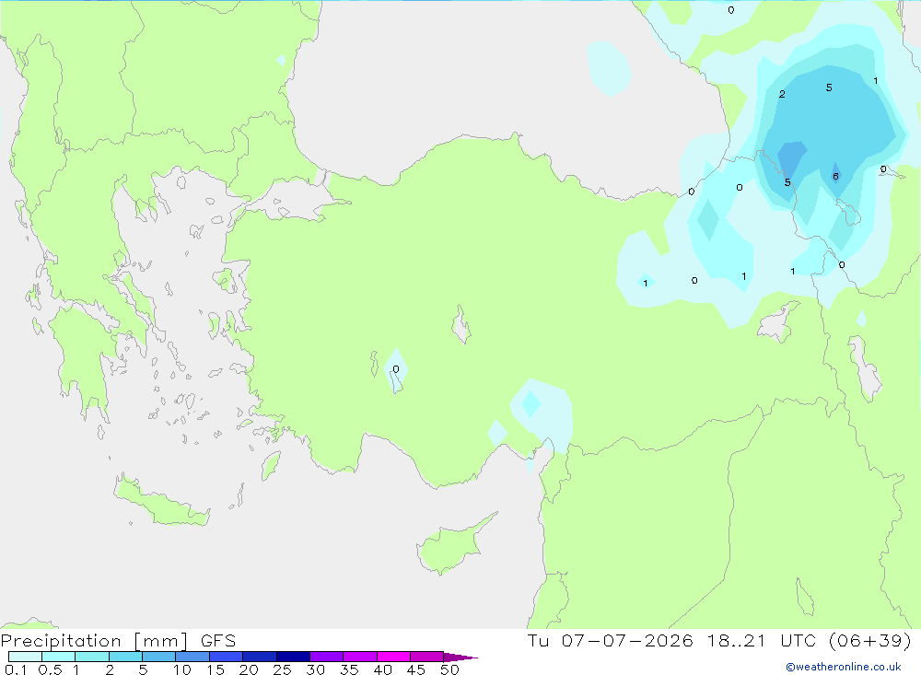Image resolution: width=921 pixels, height=675 pixels.
Task: Click the "Precipitation [mm]" title text
Action: tap(94, 641)
